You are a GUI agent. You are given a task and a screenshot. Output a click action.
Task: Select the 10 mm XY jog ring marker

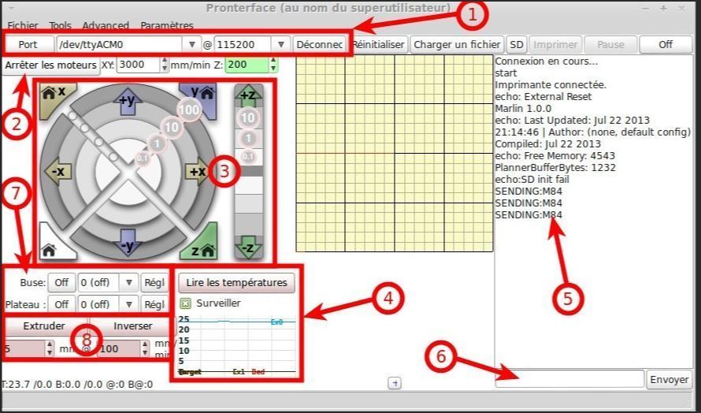172,128
